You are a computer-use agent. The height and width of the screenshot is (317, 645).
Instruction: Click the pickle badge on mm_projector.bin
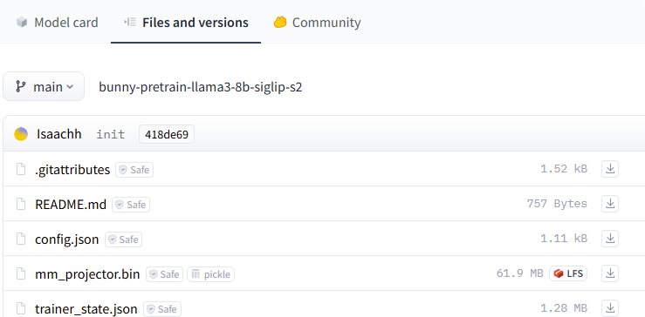point(210,274)
